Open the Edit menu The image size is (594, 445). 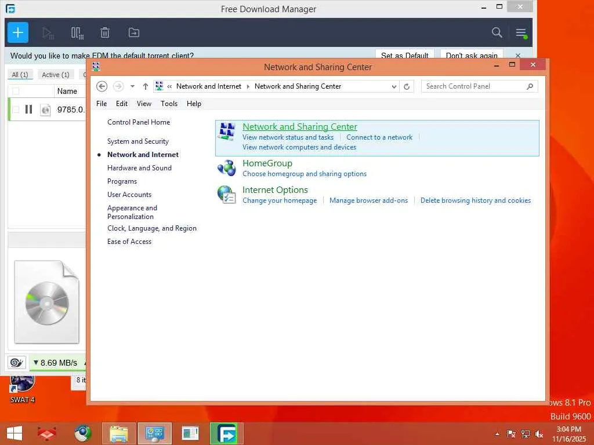pyautogui.click(x=122, y=104)
